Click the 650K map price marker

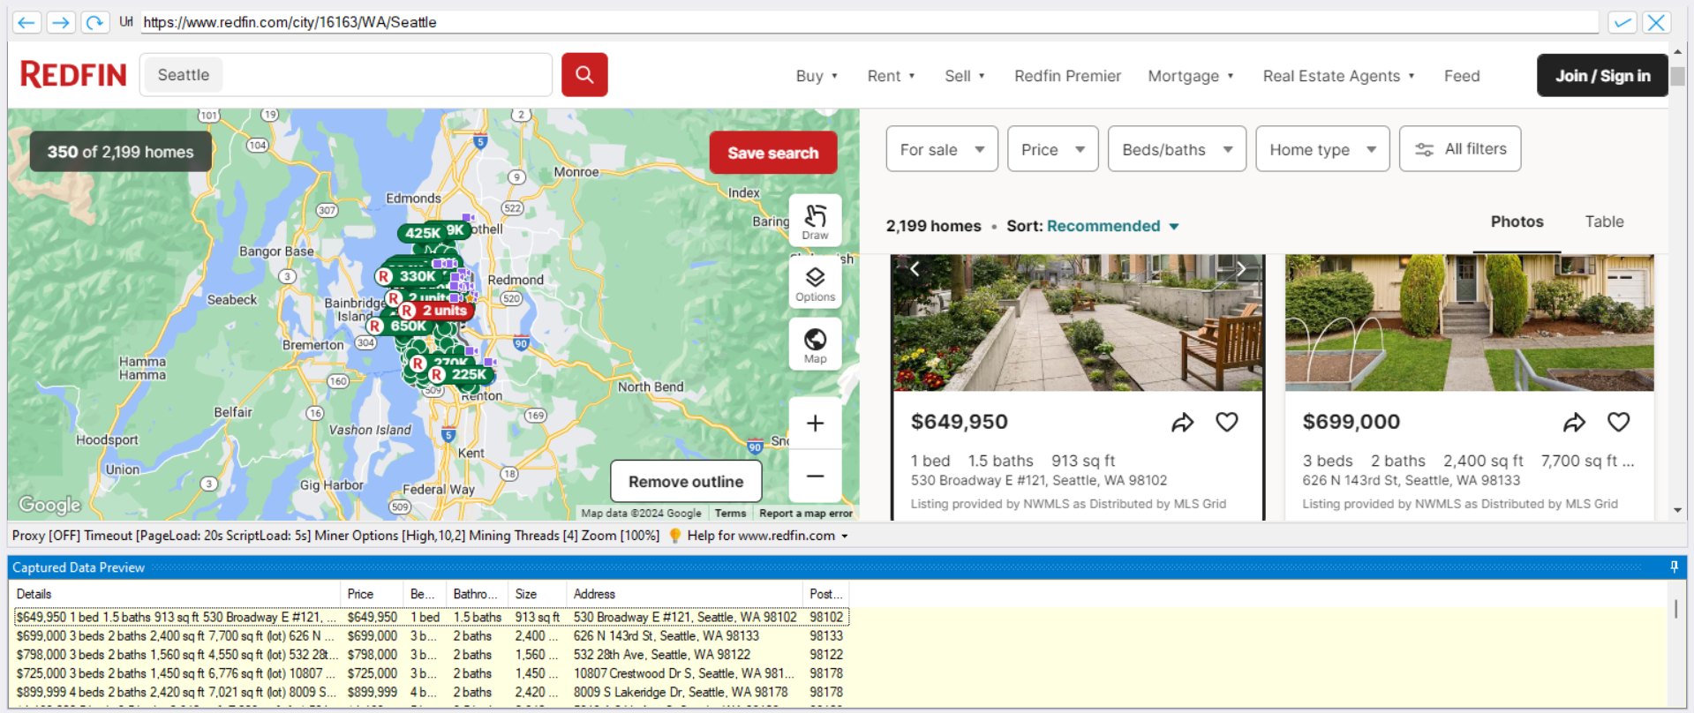[401, 326]
